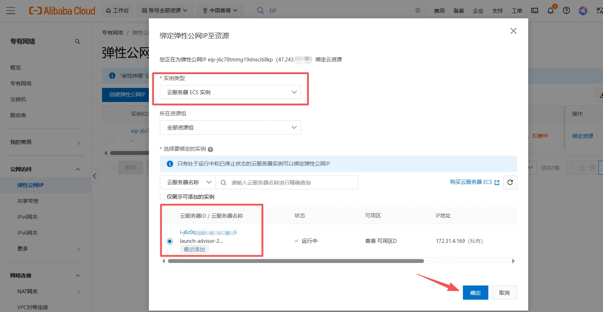Viewport: 603px width, 312px height.
Task: Close the 绑定弹性公网IP至资源 dialog
Action: tap(513, 31)
